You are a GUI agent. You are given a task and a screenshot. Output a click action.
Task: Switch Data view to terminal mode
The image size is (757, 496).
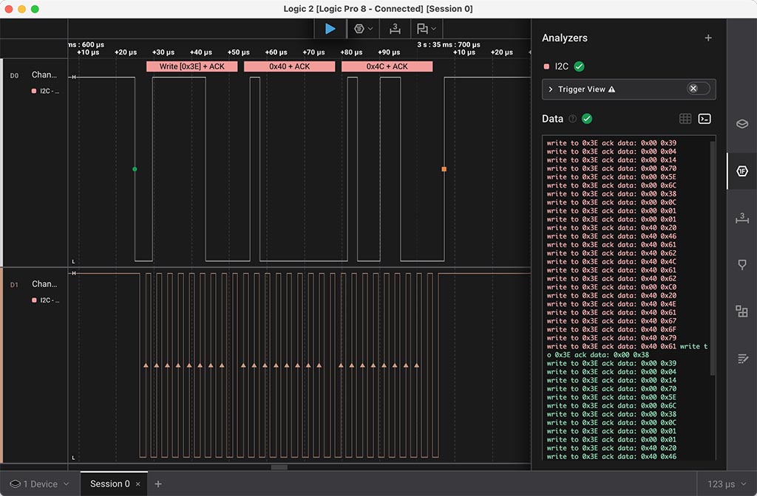[705, 119]
